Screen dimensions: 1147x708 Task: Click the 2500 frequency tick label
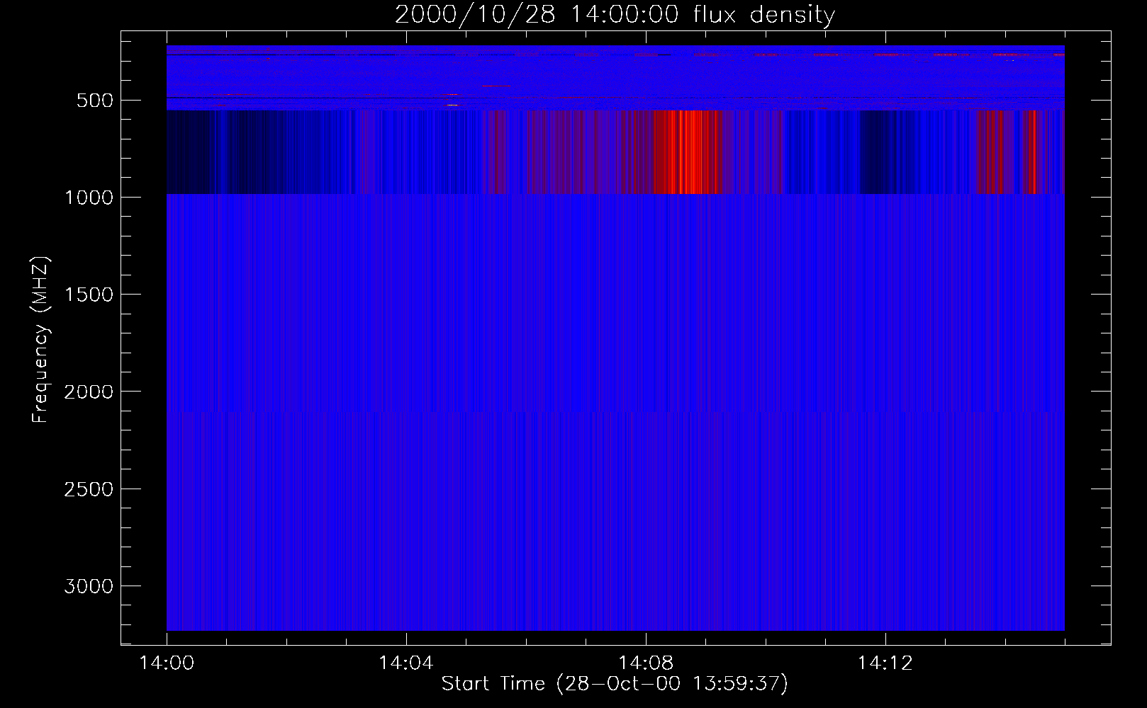coord(89,489)
